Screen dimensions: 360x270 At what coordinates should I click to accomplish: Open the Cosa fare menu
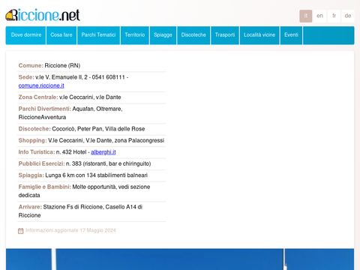tap(61, 35)
